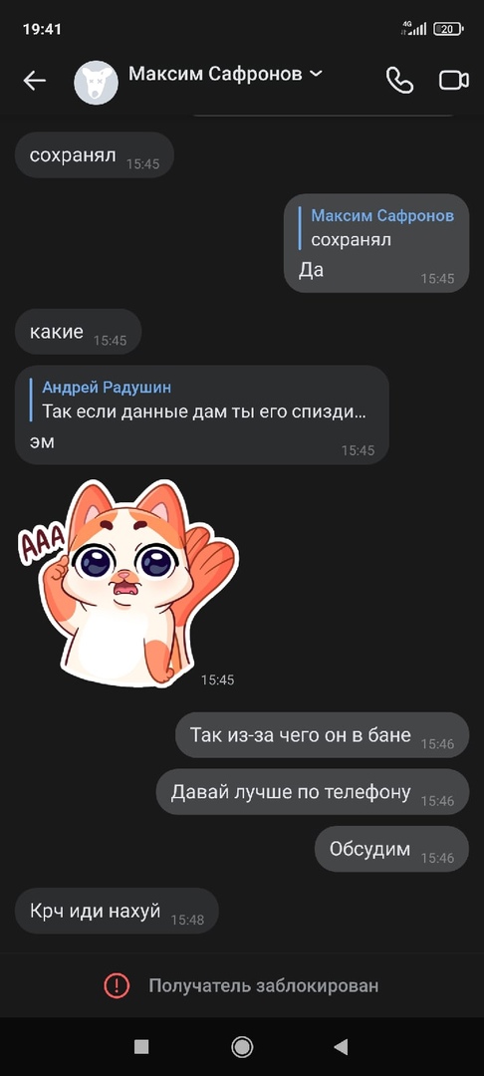Jump to the quoted Андрей Радушин message

click(203, 401)
